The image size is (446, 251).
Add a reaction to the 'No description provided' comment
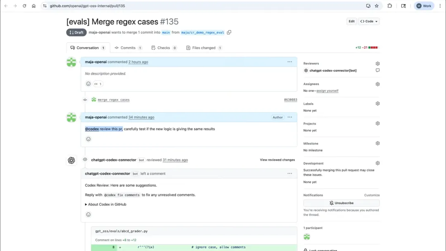click(x=88, y=84)
